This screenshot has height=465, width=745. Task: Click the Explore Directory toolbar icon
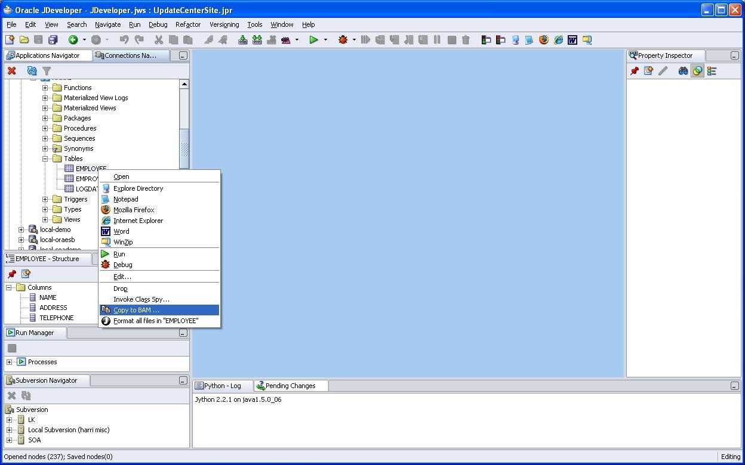[x=515, y=40]
